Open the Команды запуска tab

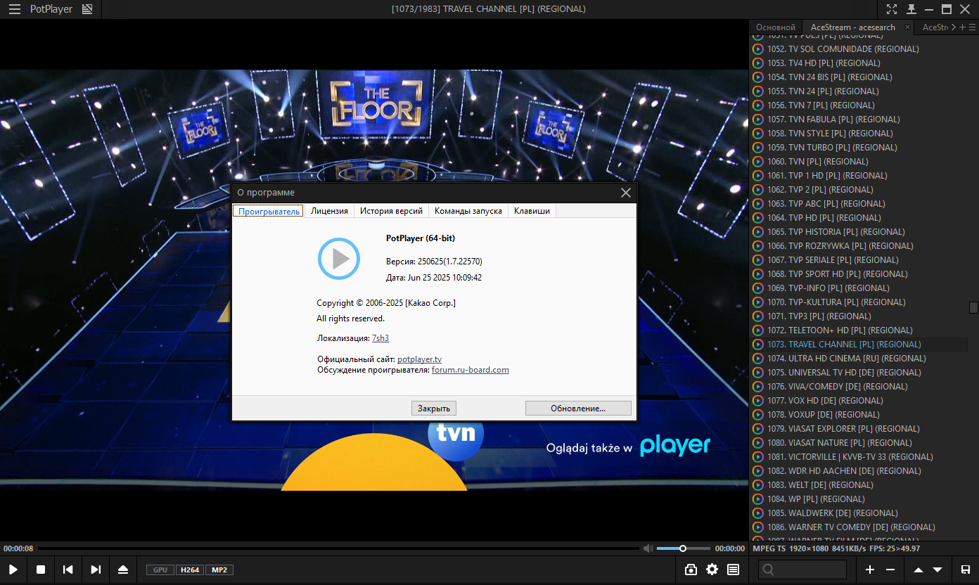(x=468, y=211)
